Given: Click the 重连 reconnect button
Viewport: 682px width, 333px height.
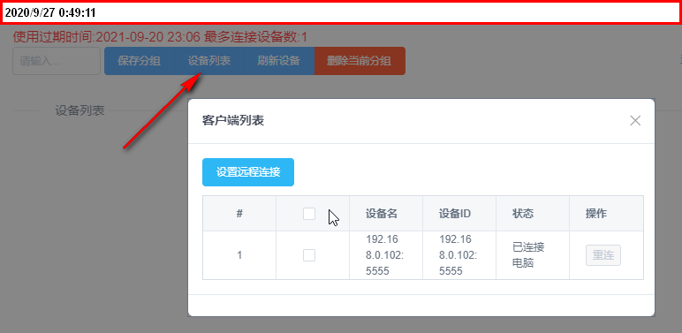Looking at the screenshot, I should (603, 255).
